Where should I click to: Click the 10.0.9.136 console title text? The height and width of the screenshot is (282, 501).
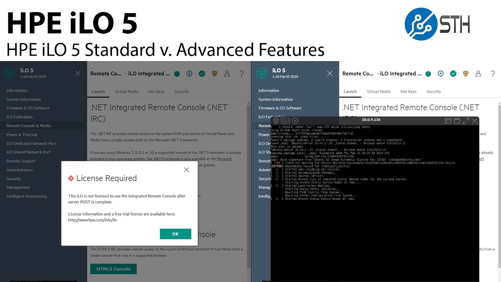pyautogui.click(x=371, y=120)
